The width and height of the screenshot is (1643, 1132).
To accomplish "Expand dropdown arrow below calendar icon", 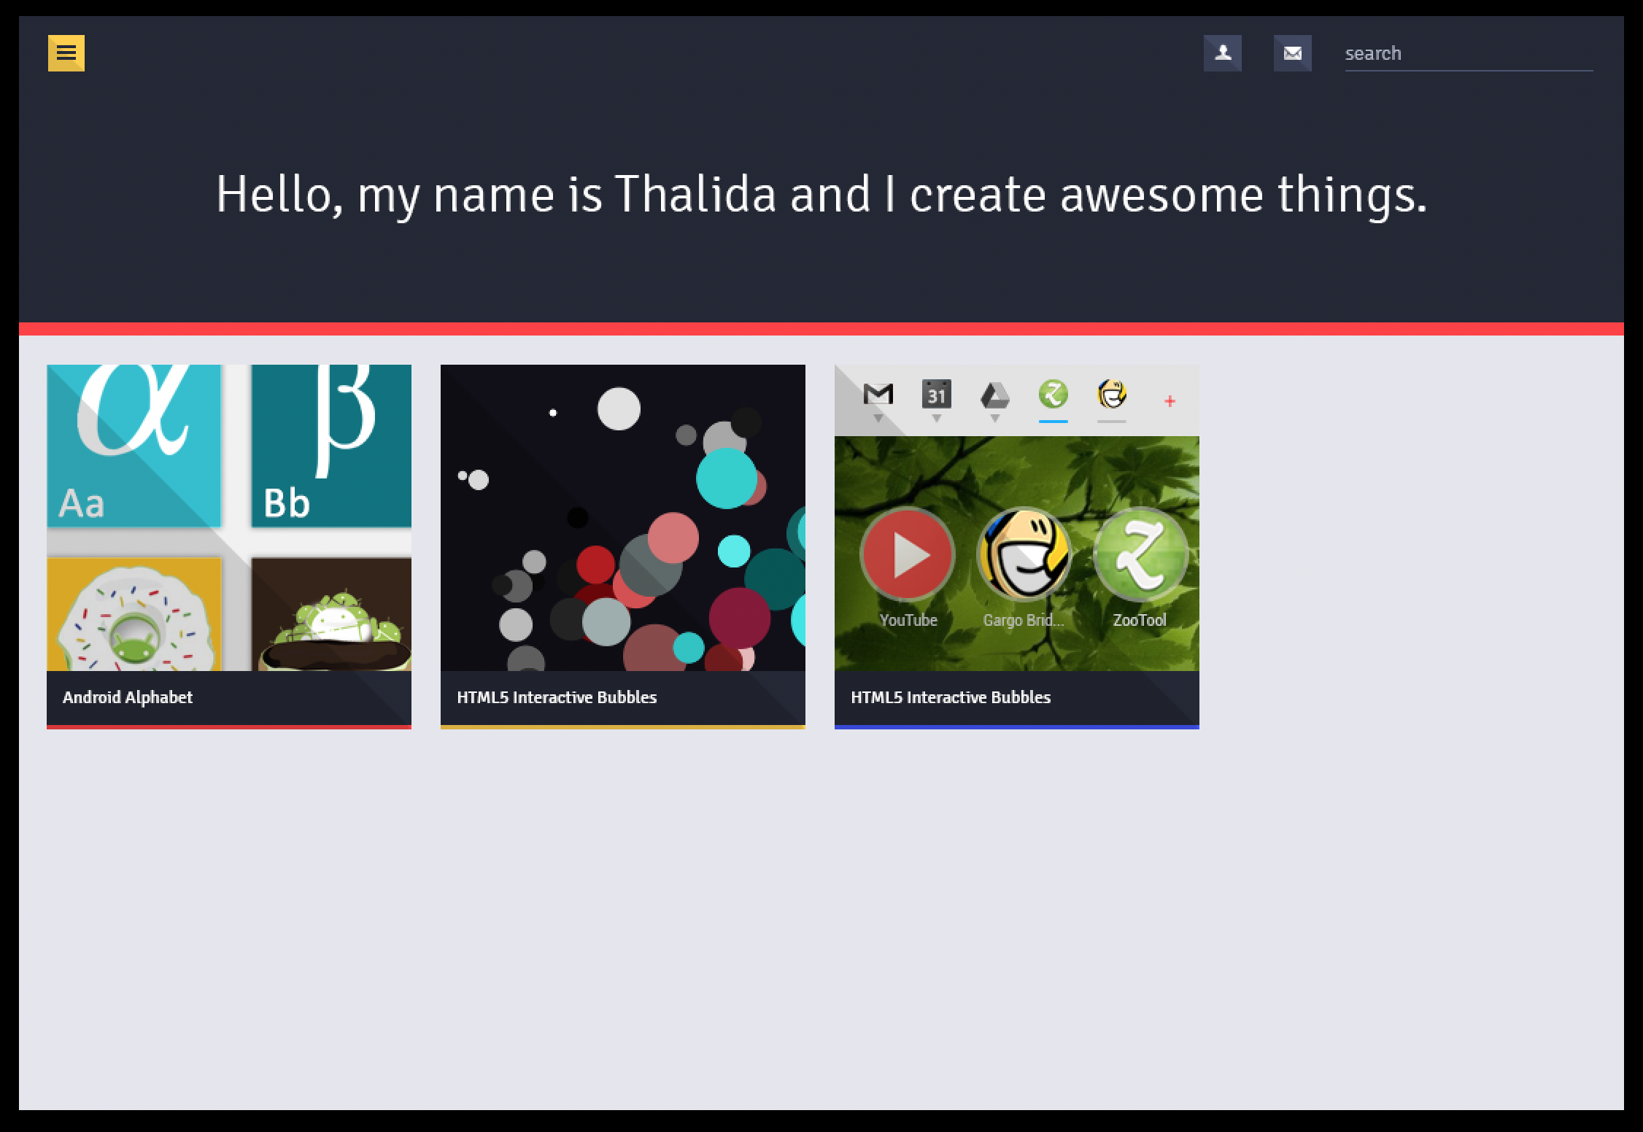I will [x=937, y=419].
